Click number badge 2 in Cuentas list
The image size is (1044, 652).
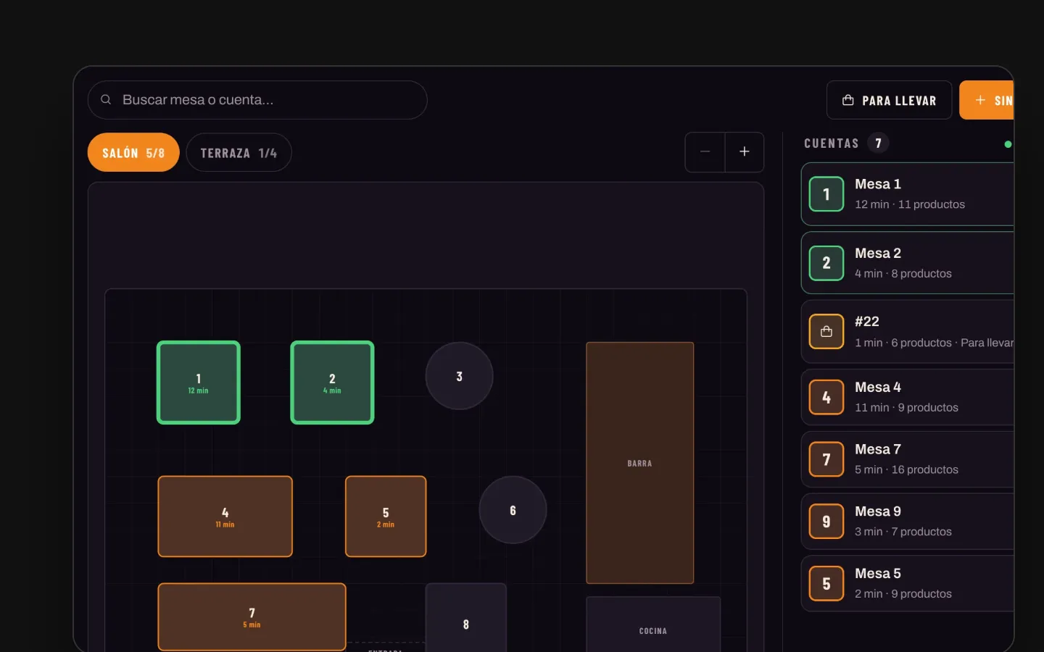coord(826,263)
